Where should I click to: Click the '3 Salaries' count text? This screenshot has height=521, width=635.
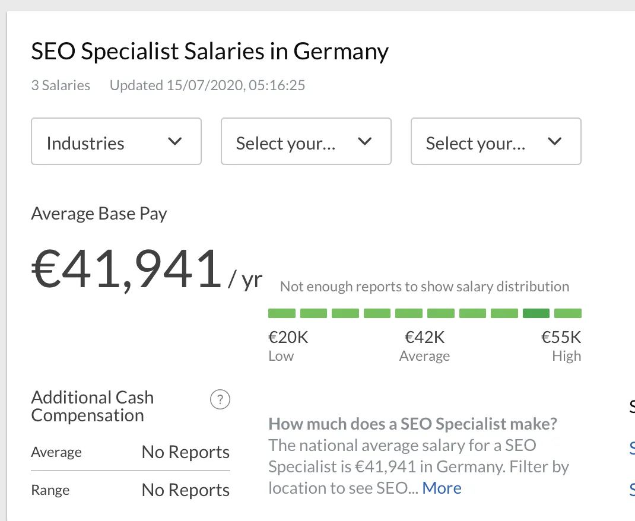point(61,85)
